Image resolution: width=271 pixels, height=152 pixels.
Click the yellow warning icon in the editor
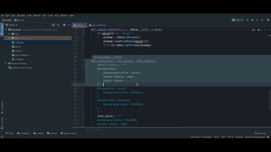click(253, 30)
